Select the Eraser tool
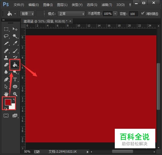Viewport: 162px width, 155px height. click(x=6, y=65)
